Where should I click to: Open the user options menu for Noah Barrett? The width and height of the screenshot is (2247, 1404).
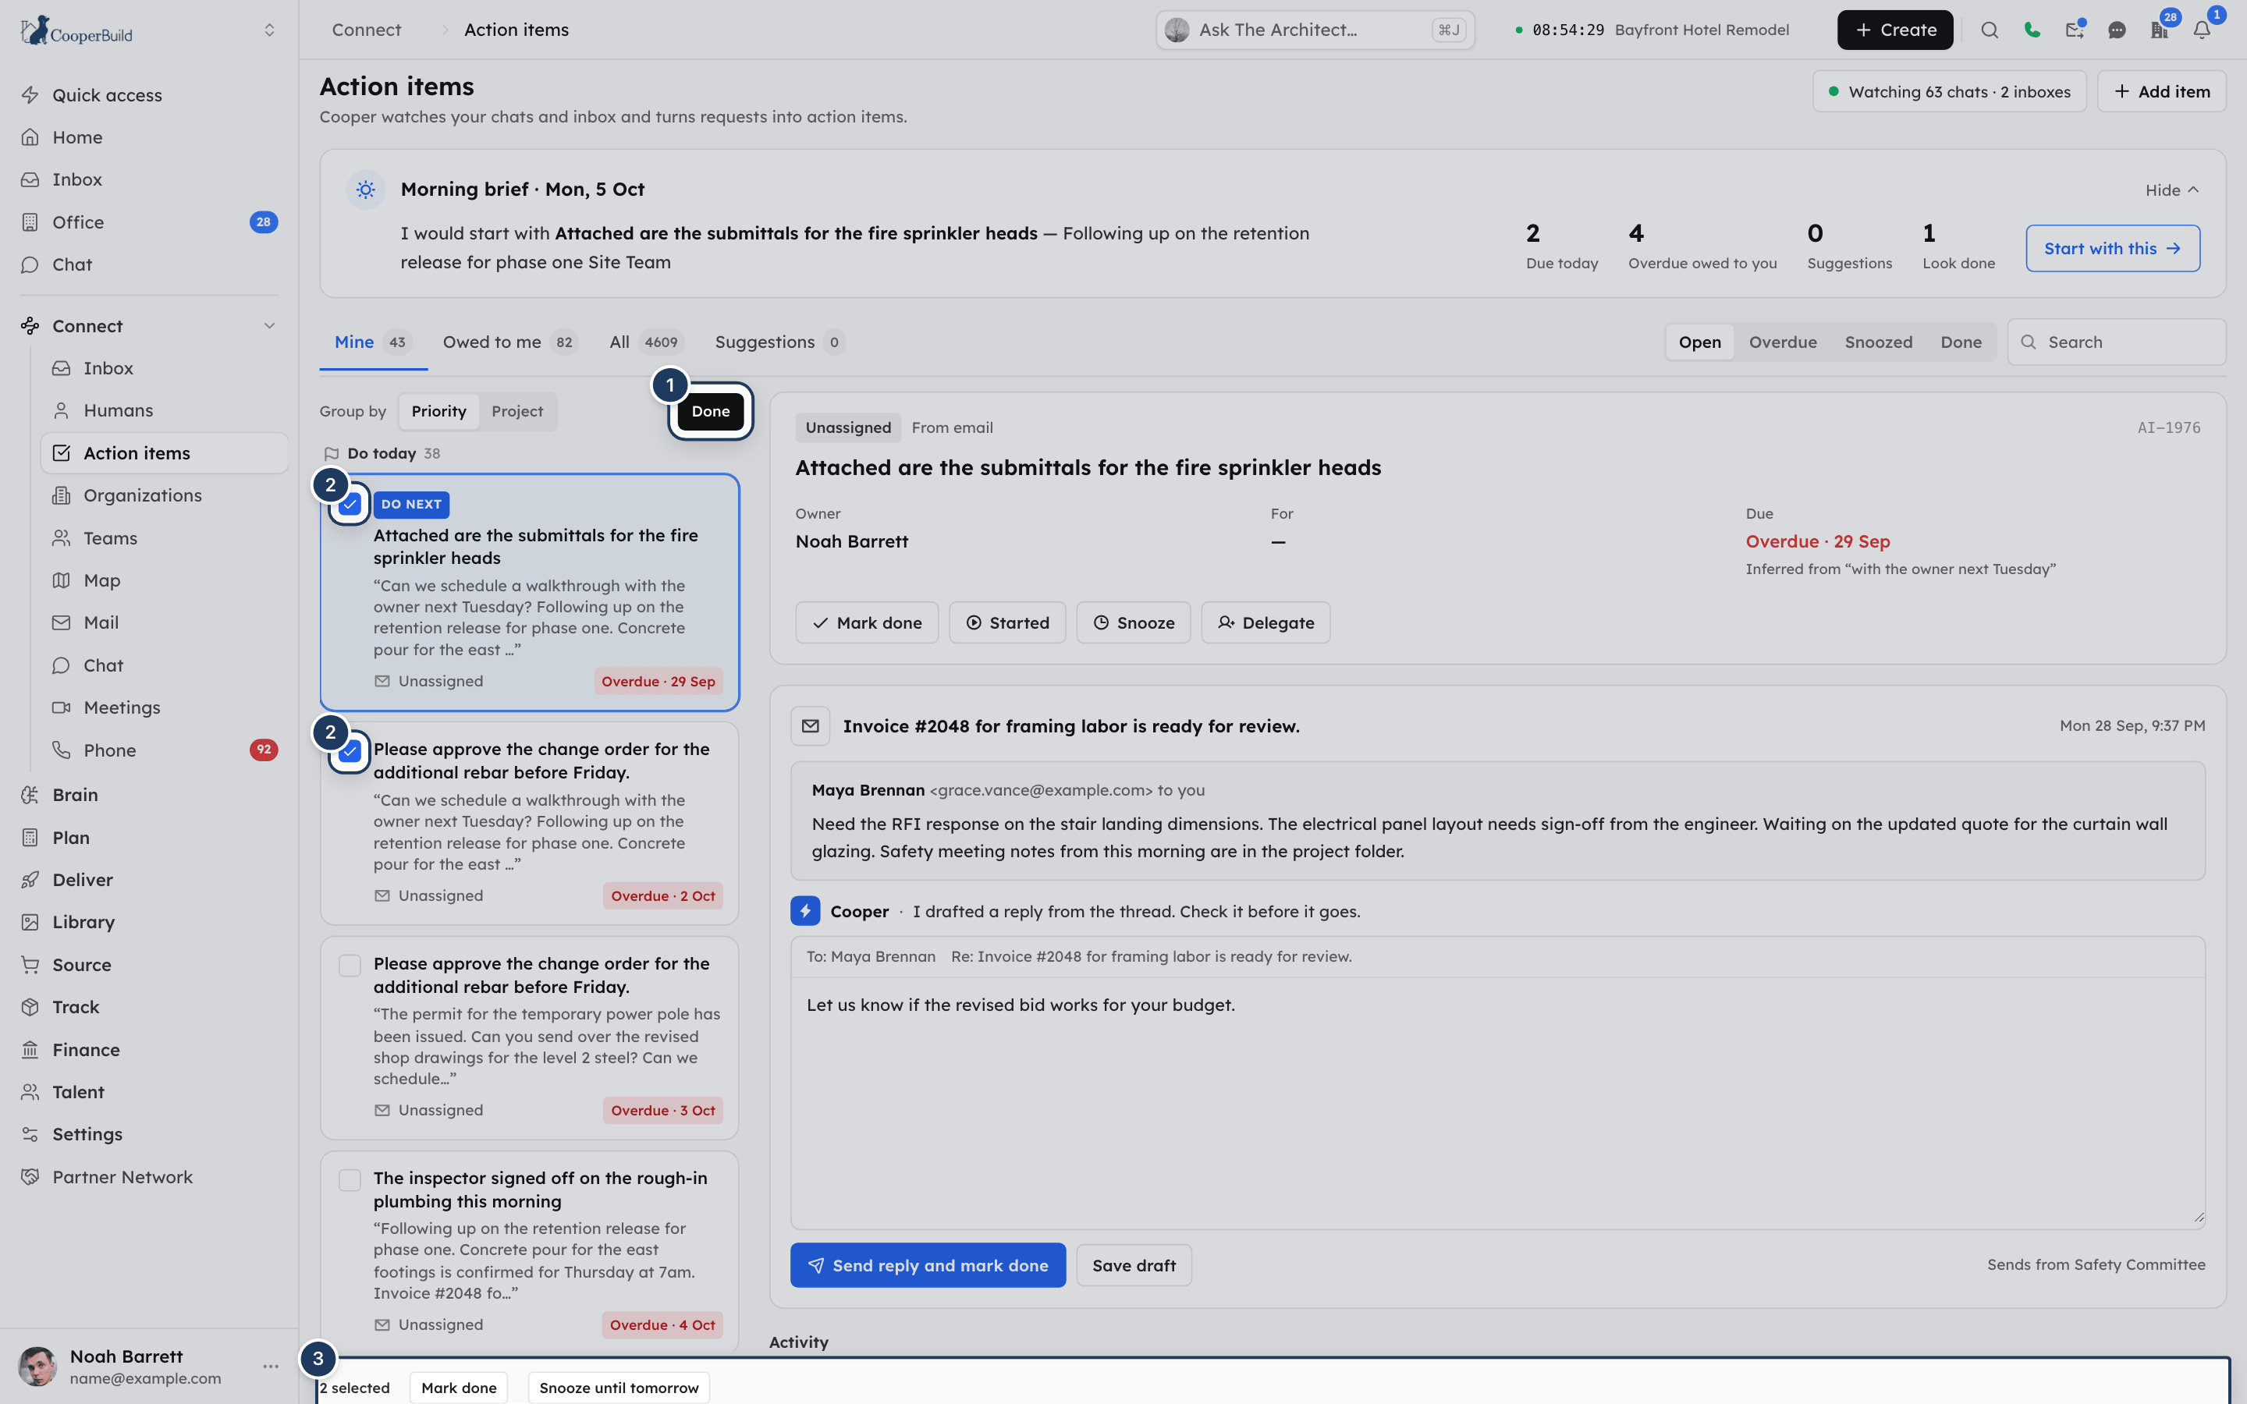(270, 1366)
